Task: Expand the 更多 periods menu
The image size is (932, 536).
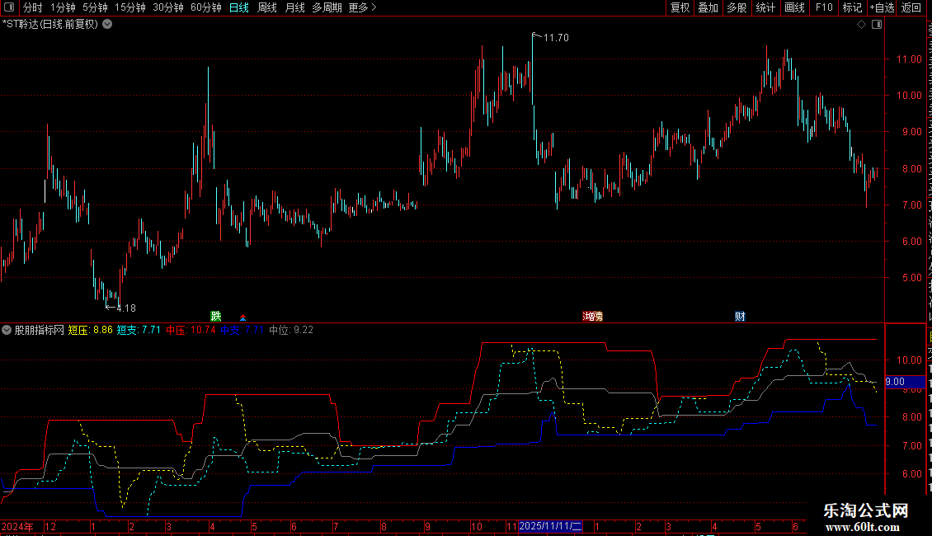Action: (x=362, y=7)
